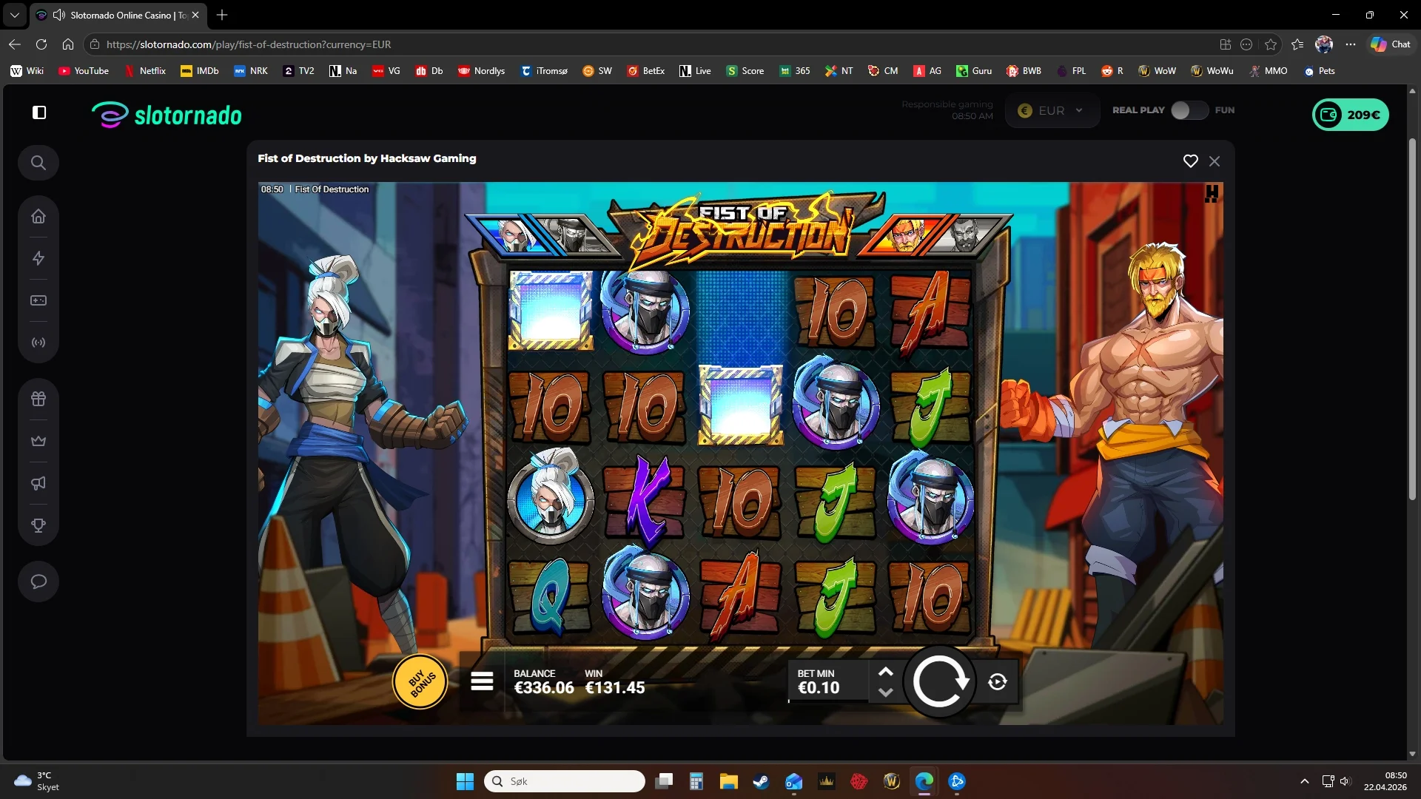1421x799 pixels.
Task: Spin the reels with the spin button
Action: click(x=940, y=681)
